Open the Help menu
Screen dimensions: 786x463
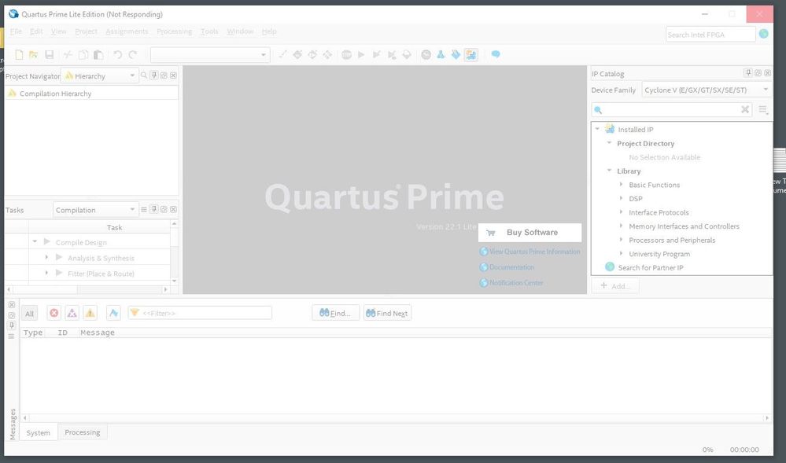click(x=269, y=31)
